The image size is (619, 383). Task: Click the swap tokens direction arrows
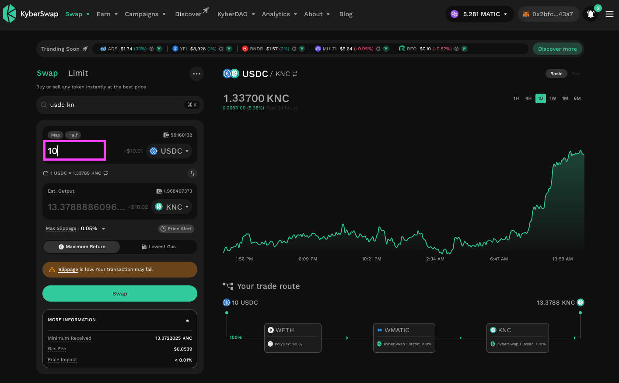coord(192,173)
